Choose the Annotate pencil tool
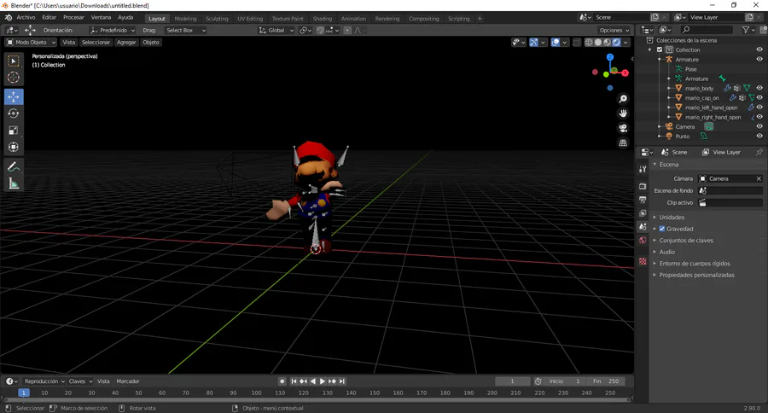Image resolution: width=768 pixels, height=413 pixels. click(x=14, y=166)
